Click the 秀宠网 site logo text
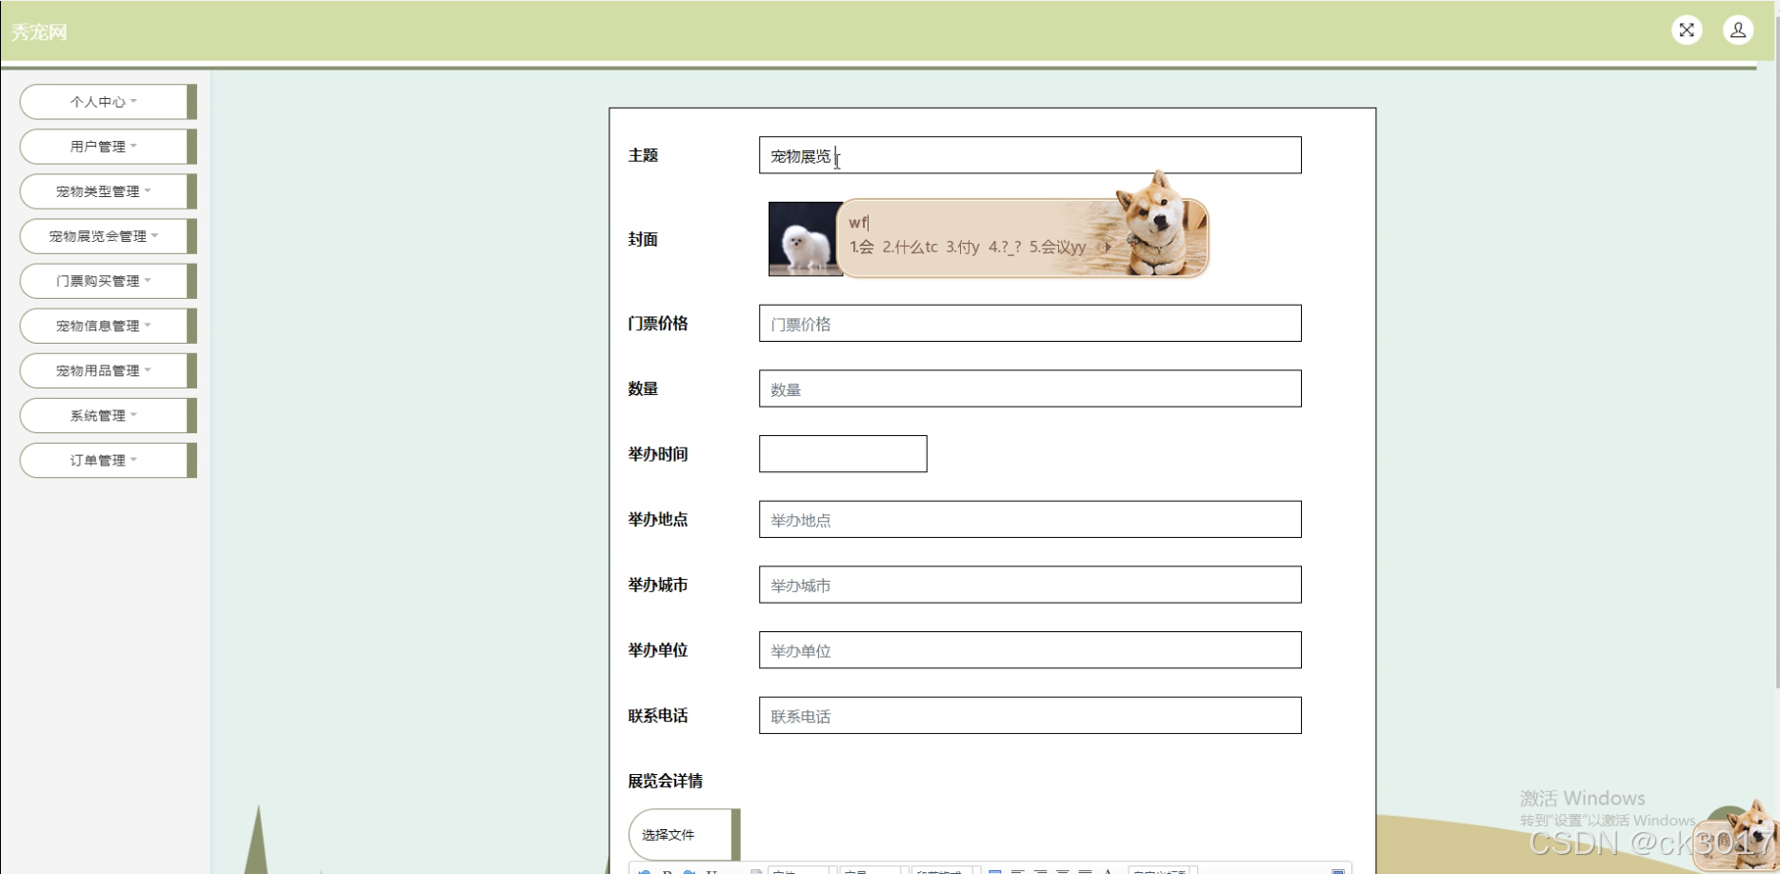Image resolution: width=1780 pixels, height=874 pixels. coord(39,32)
